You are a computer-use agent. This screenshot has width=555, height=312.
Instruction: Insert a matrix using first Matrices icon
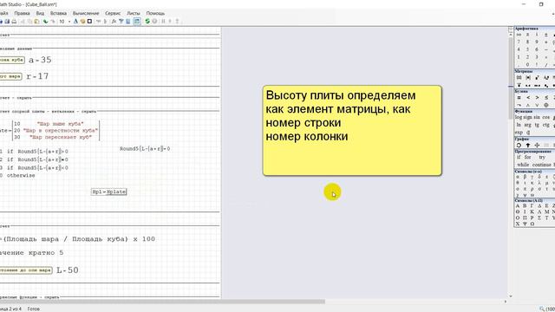[x=519, y=77]
